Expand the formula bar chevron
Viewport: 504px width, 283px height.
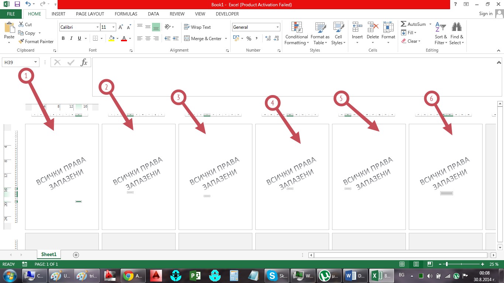point(499,62)
